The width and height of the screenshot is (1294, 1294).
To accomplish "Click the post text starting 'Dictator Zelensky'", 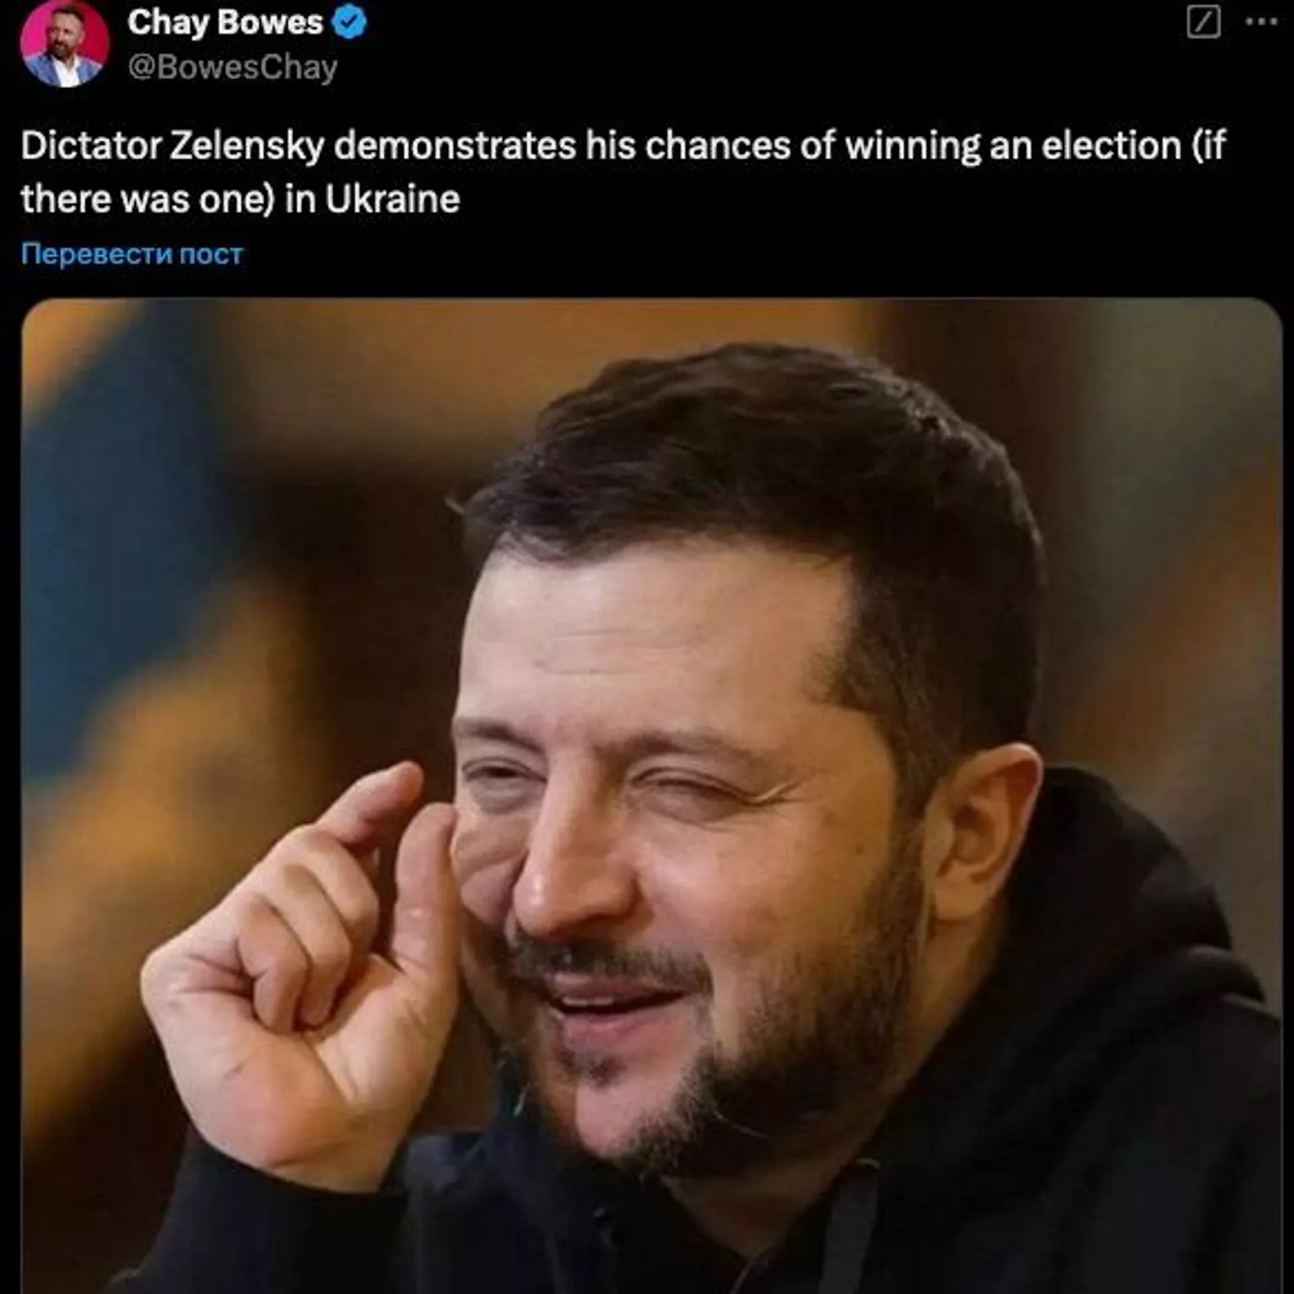I will coord(623,172).
